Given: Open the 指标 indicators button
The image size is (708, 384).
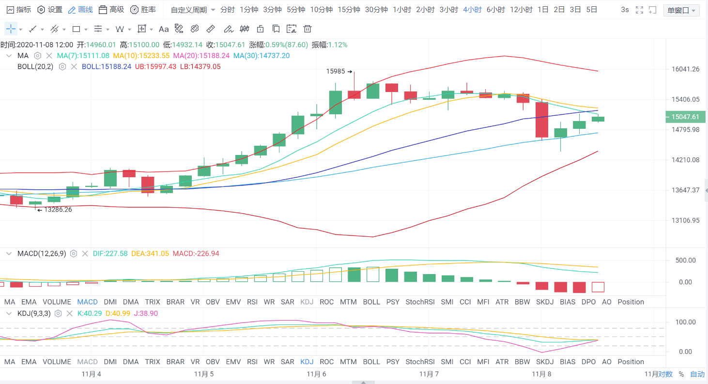Looking at the screenshot, I should (x=18, y=10).
